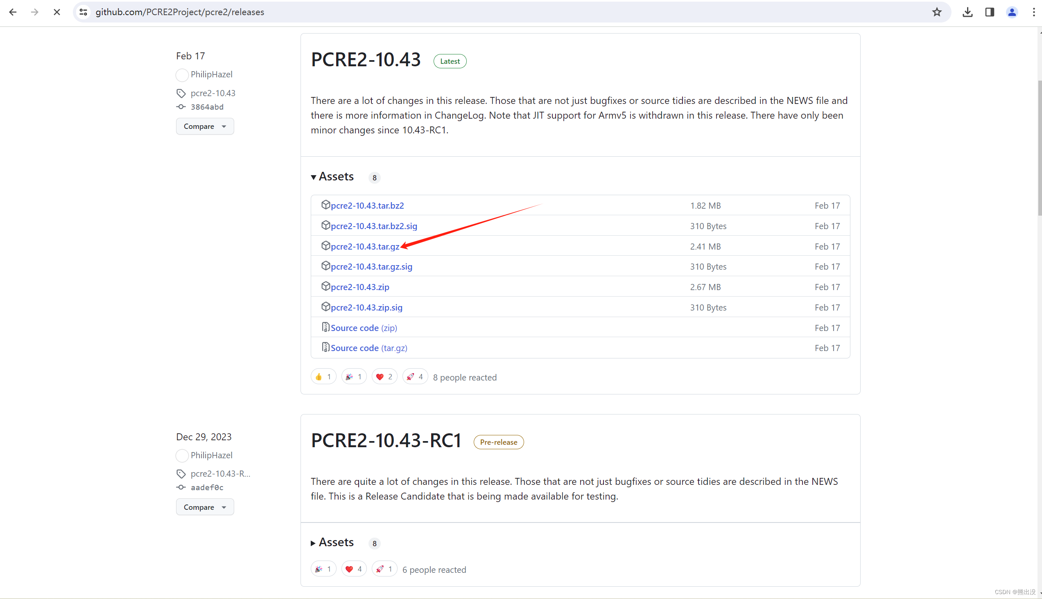
Task: Download pcre2-10.43.tar.gz asset
Action: pos(365,246)
